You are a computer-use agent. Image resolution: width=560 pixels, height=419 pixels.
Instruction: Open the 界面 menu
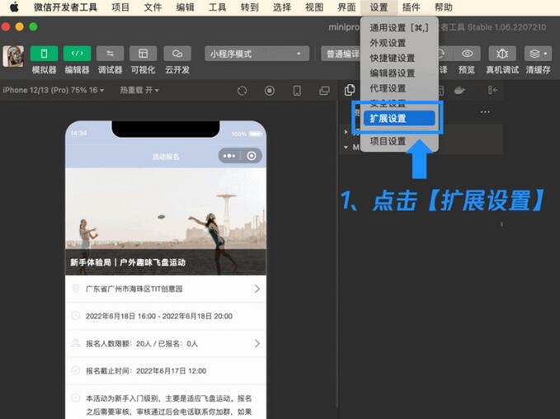coord(346,7)
